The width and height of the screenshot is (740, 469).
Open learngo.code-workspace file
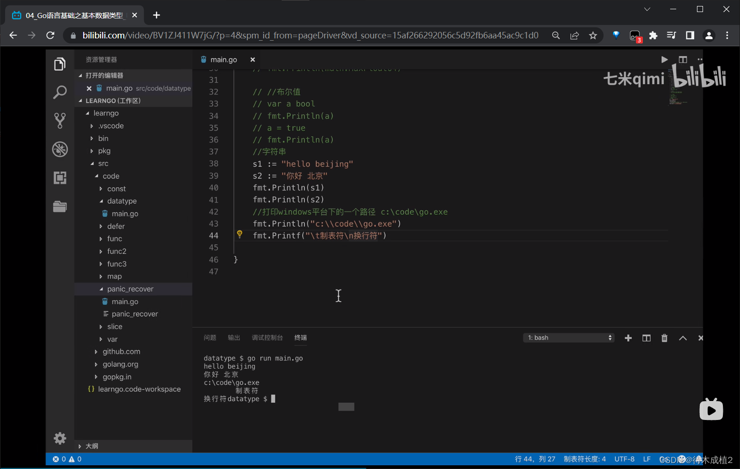click(x=133, y=389)
